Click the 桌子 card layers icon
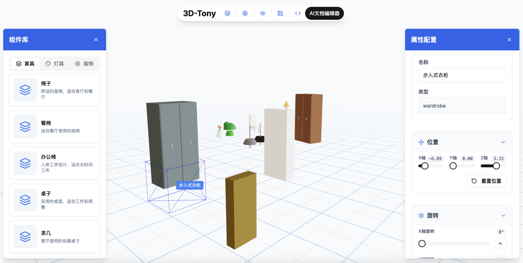This screenshot has width=523, height=263. click(25, 200)
